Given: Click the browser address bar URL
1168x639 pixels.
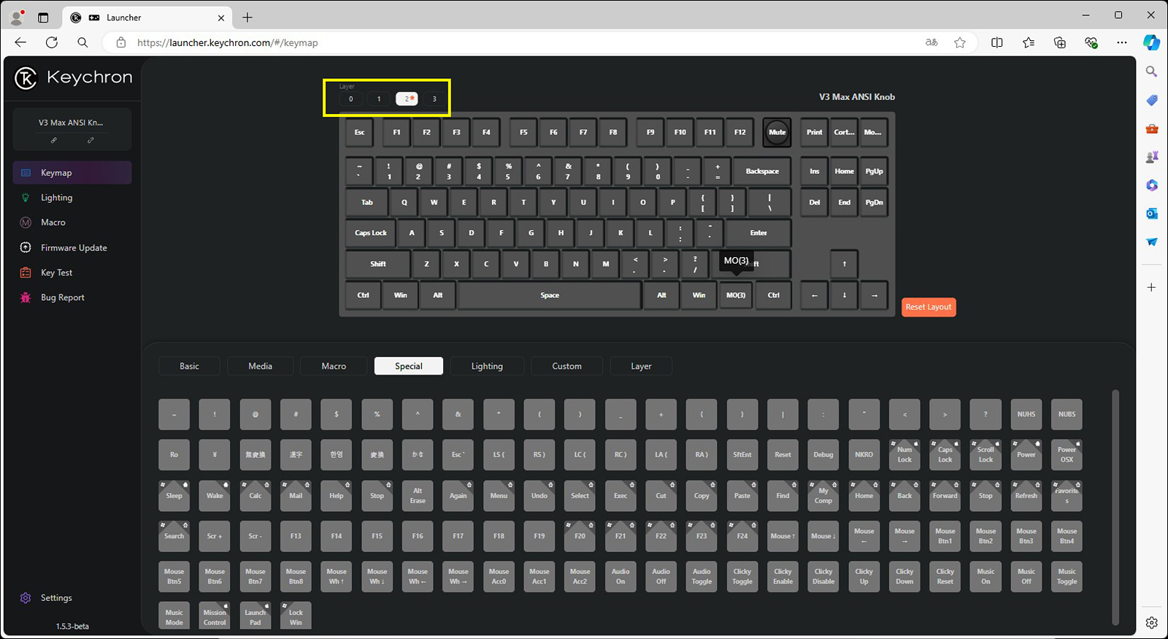Looking at the screenshot, I should point(227,42).
